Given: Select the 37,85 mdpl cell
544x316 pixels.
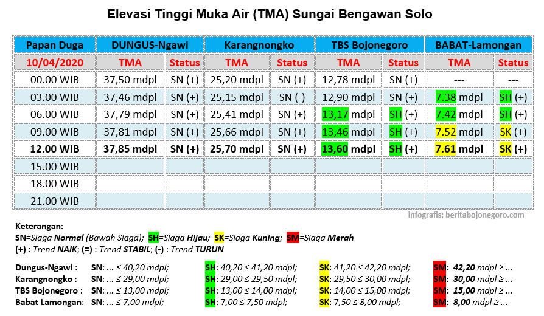Looking at the screenshot, I should tap(130, 149).
